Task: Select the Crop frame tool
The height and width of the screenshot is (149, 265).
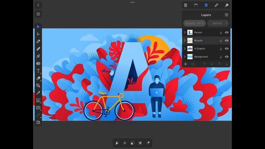Action: tap(38, 100)
